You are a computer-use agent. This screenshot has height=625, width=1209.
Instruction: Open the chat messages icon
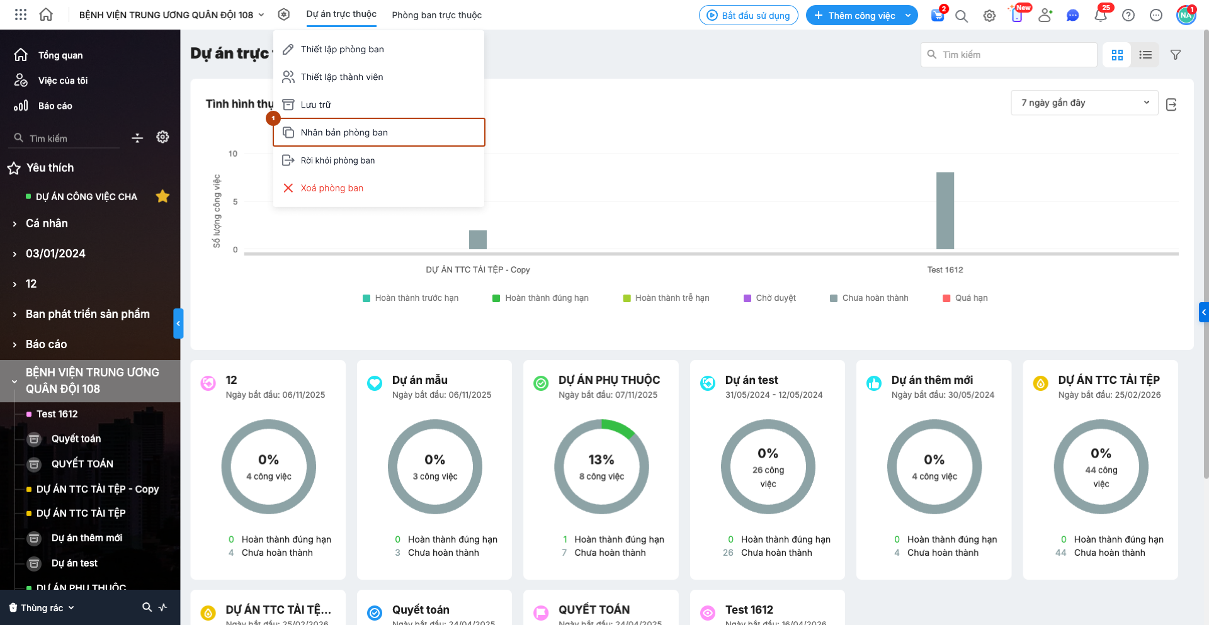(1073, 15)
